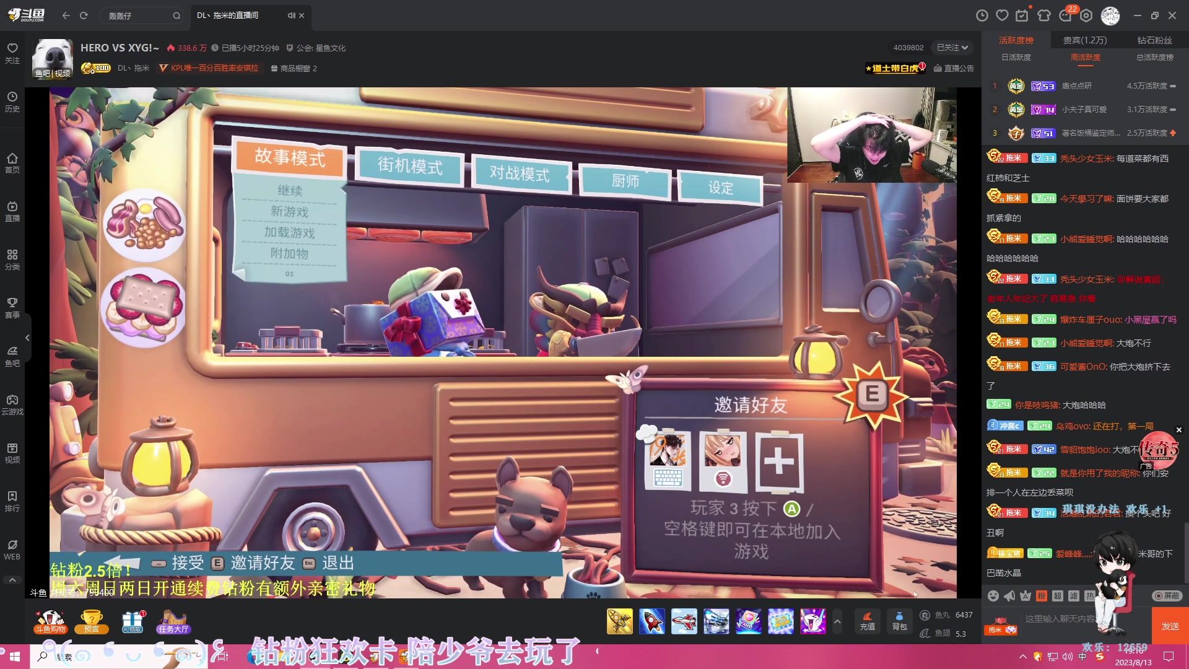Screen dimensions: 1189x669
Task: Open the 任务大厅 task hall icon
Action: (173, 621)
